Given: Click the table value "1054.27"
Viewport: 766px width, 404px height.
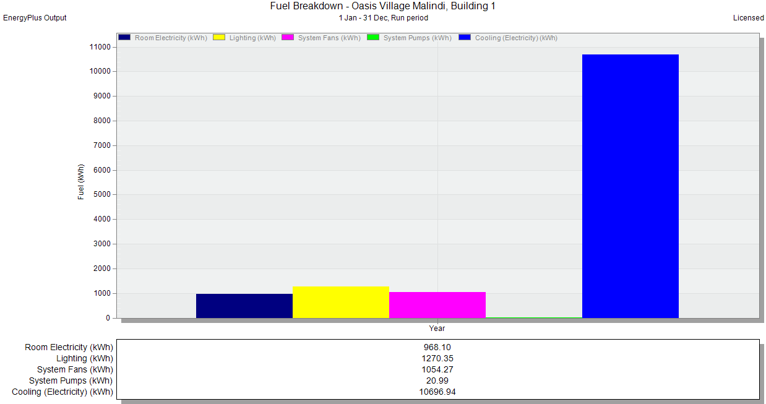Looking at the screenshot, I should [x=437, y=370].
